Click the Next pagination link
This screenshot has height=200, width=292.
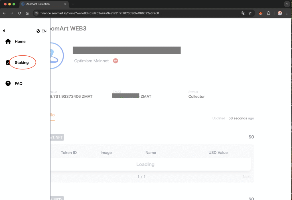246,177
